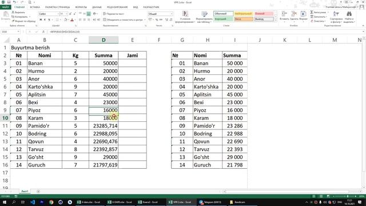Screen dimensions: 366x206
Task: Click the decrease decimal icon
Action: point(171,20)
